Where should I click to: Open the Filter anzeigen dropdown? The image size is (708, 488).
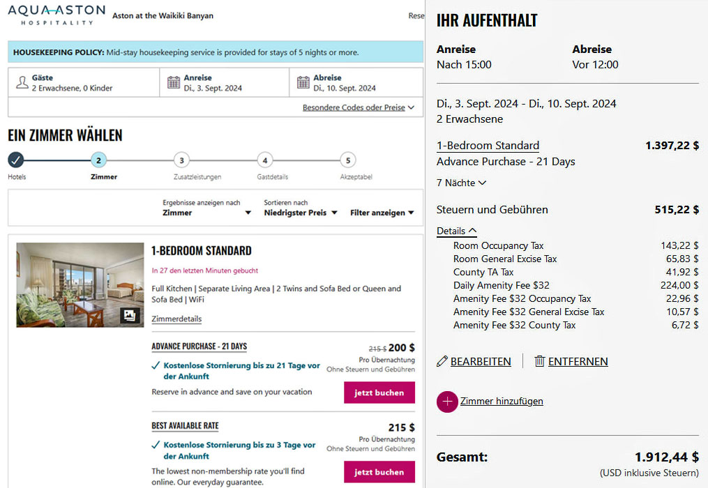[x=382, y=213]
